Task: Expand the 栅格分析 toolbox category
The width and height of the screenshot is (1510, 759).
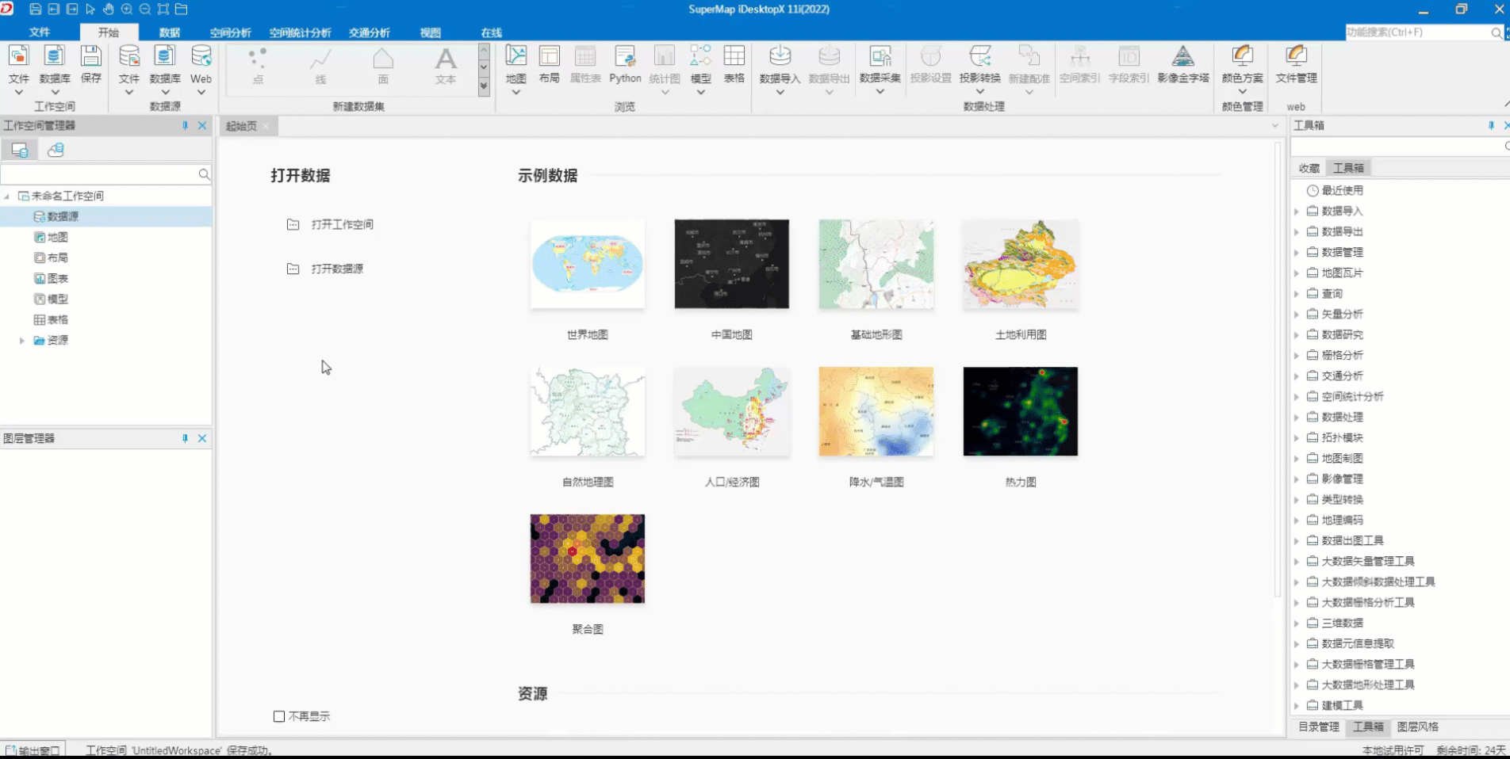Action: point(1297,356)
